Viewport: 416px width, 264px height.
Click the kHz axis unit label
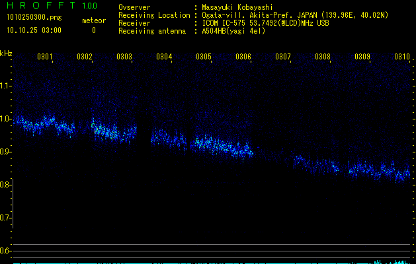click(x=6, y=53)
